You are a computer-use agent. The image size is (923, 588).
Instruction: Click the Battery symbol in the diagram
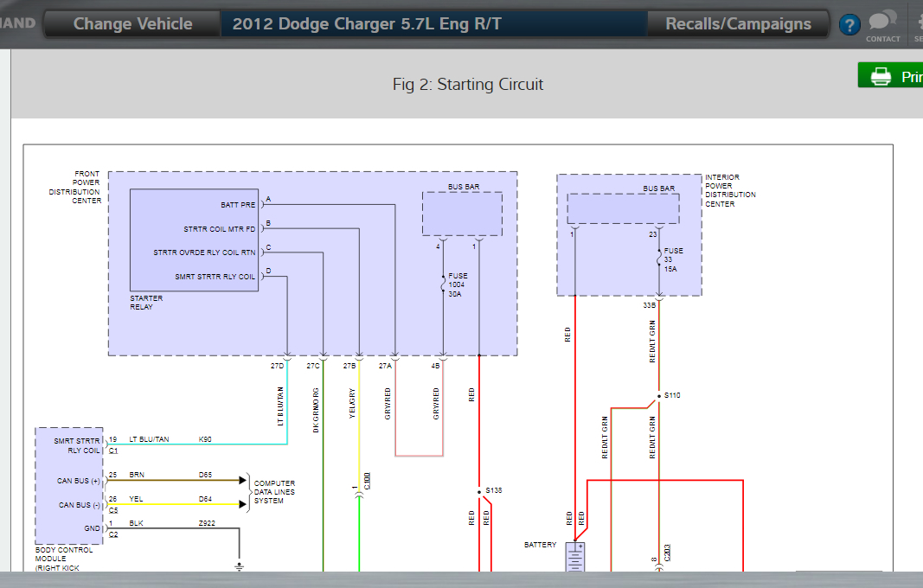click(575, 556)
